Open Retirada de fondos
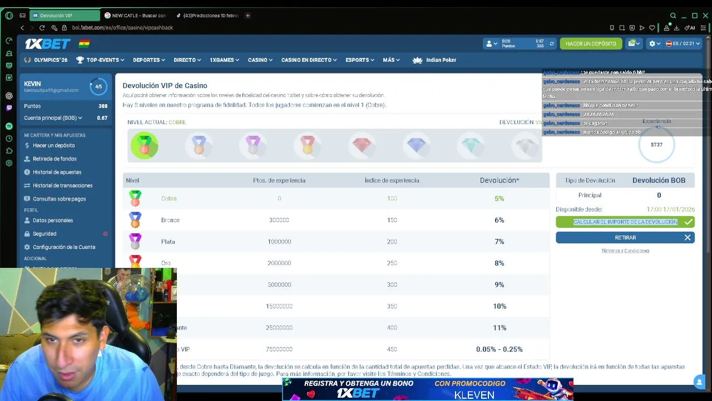 pyautogui.click(x=55, y=159)
